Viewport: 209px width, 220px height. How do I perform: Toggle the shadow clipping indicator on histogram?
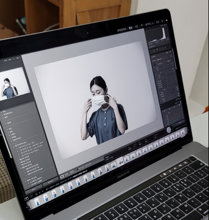pyautogui.click(x=147, y=32)
